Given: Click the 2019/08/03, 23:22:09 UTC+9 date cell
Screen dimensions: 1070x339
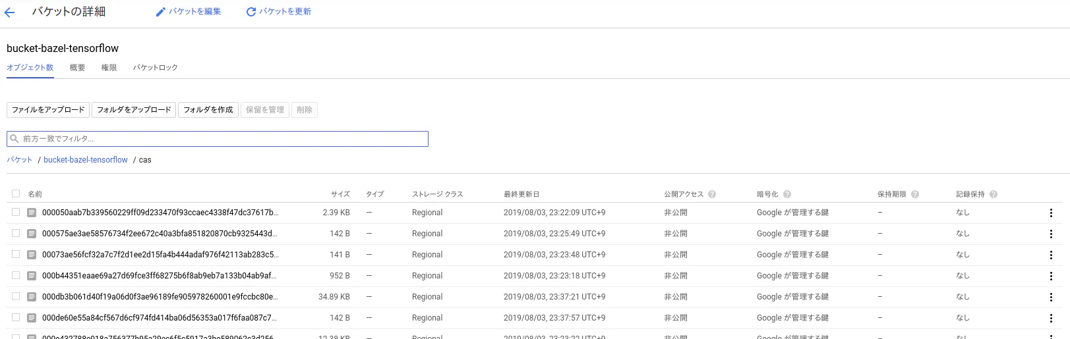Looking at the screenshot, I should point(554,213).
